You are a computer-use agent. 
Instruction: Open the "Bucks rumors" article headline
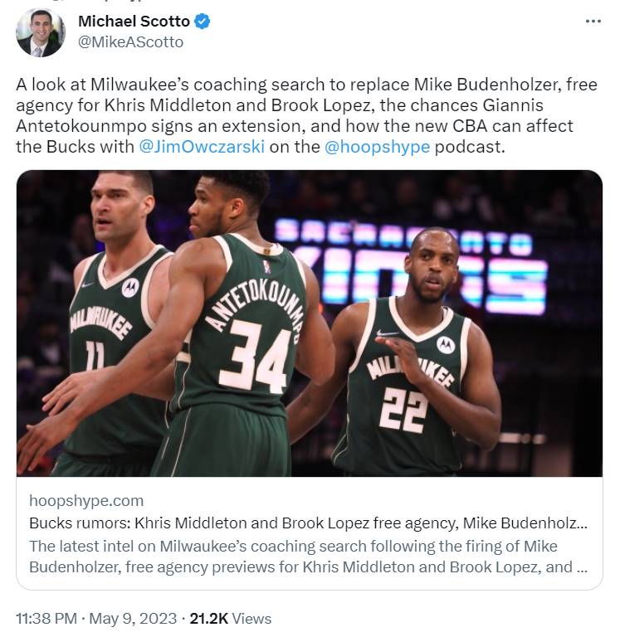pos(308,523)
